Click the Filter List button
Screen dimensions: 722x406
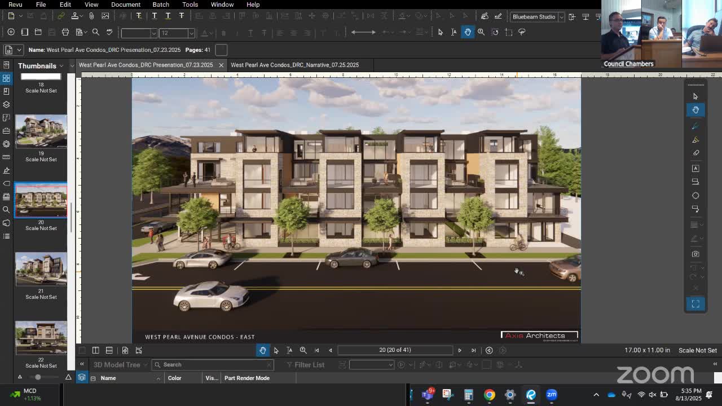[305, 365]
